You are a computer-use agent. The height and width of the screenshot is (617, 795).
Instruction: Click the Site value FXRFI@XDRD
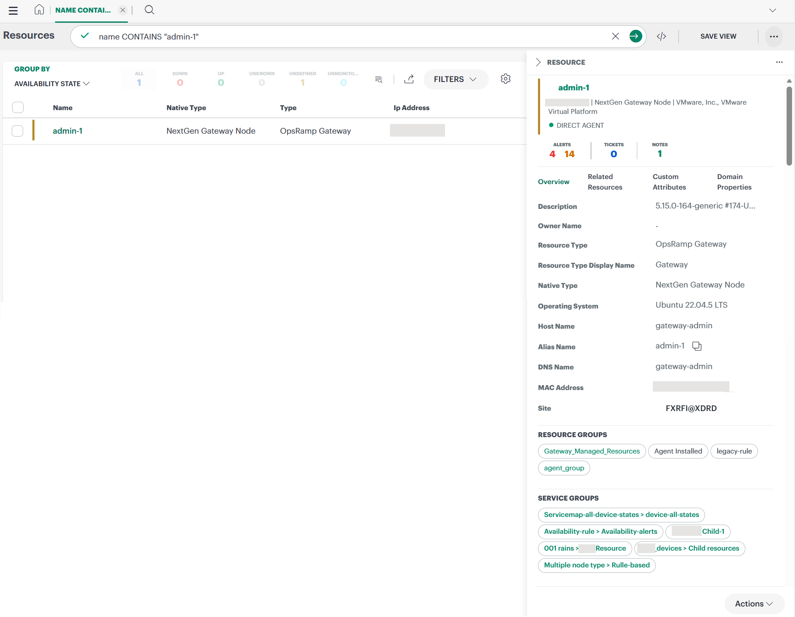point(691,408)
